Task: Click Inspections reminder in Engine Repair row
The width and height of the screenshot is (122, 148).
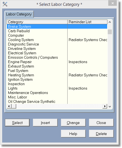Action: 78,62
